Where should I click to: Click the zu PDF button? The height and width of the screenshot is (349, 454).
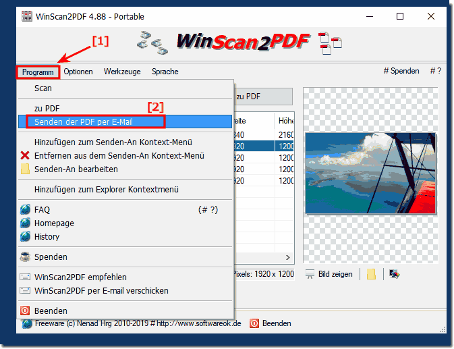[x=263, y=97]
